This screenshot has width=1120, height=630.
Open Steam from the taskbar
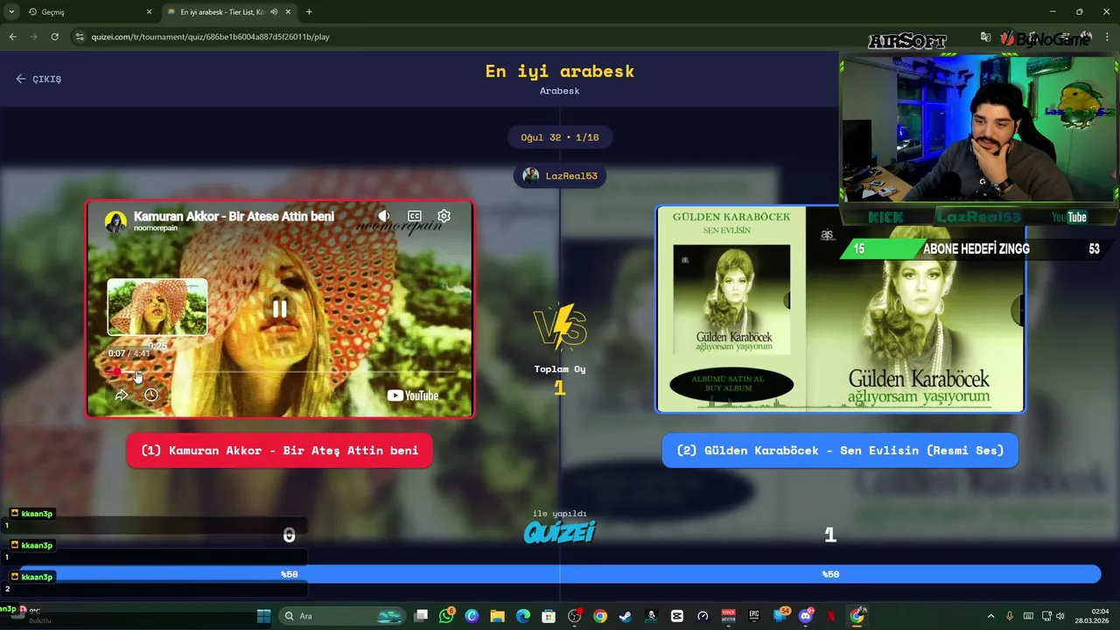point(626,616)
